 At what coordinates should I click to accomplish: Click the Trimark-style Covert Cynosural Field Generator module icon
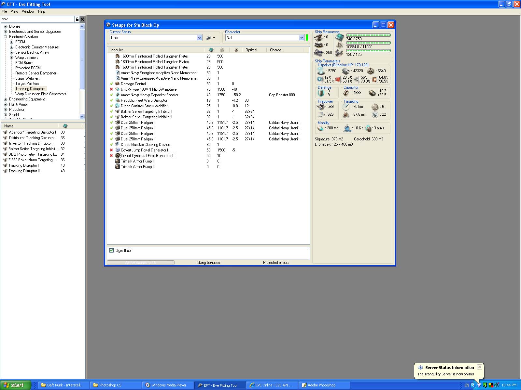118,156
